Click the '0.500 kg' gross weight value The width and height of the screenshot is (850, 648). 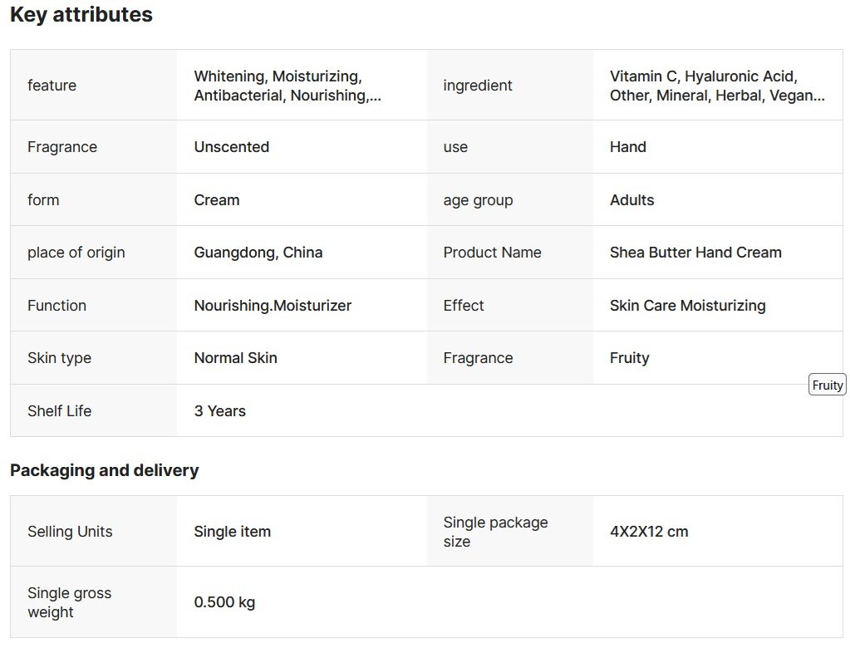tap(224, 602)
